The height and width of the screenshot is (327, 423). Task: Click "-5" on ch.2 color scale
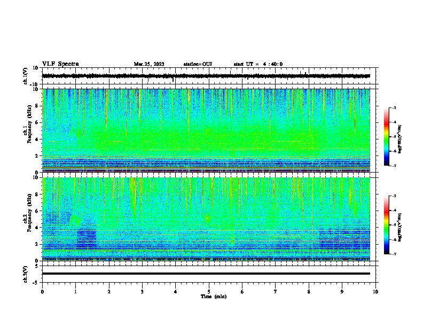394,225
